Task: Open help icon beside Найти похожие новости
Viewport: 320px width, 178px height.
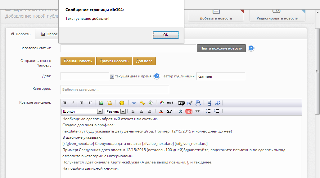Action: pos(251,48)
